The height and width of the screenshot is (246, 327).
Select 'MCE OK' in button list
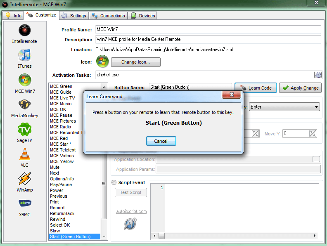tap(58, 109)
